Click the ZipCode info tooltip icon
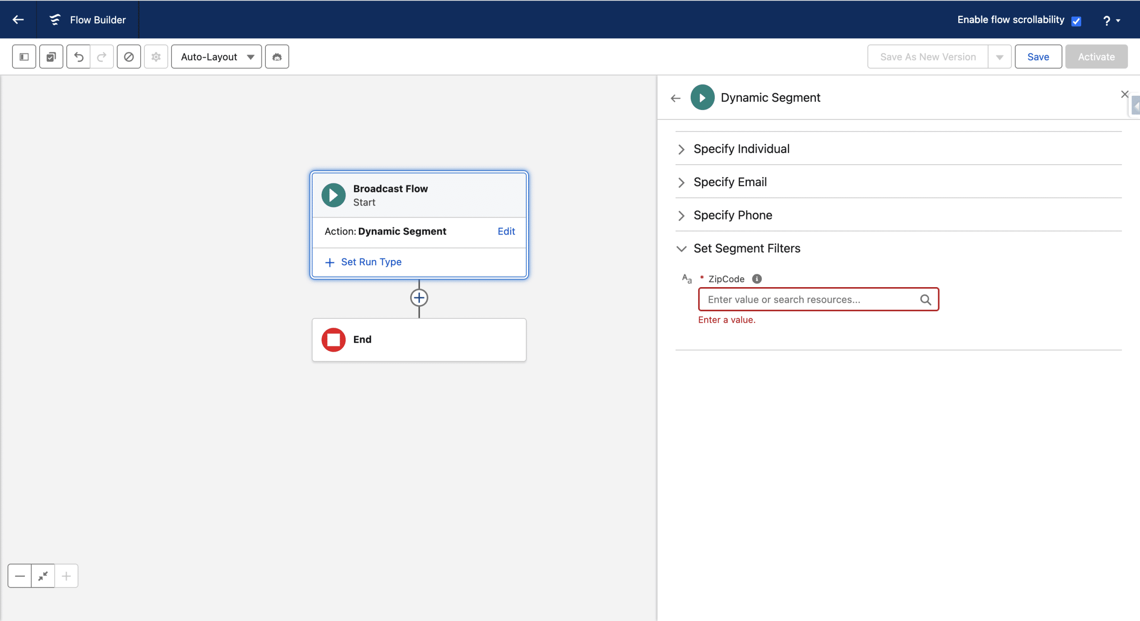This screenshot has height=621, width=1140. click(757, 279)
